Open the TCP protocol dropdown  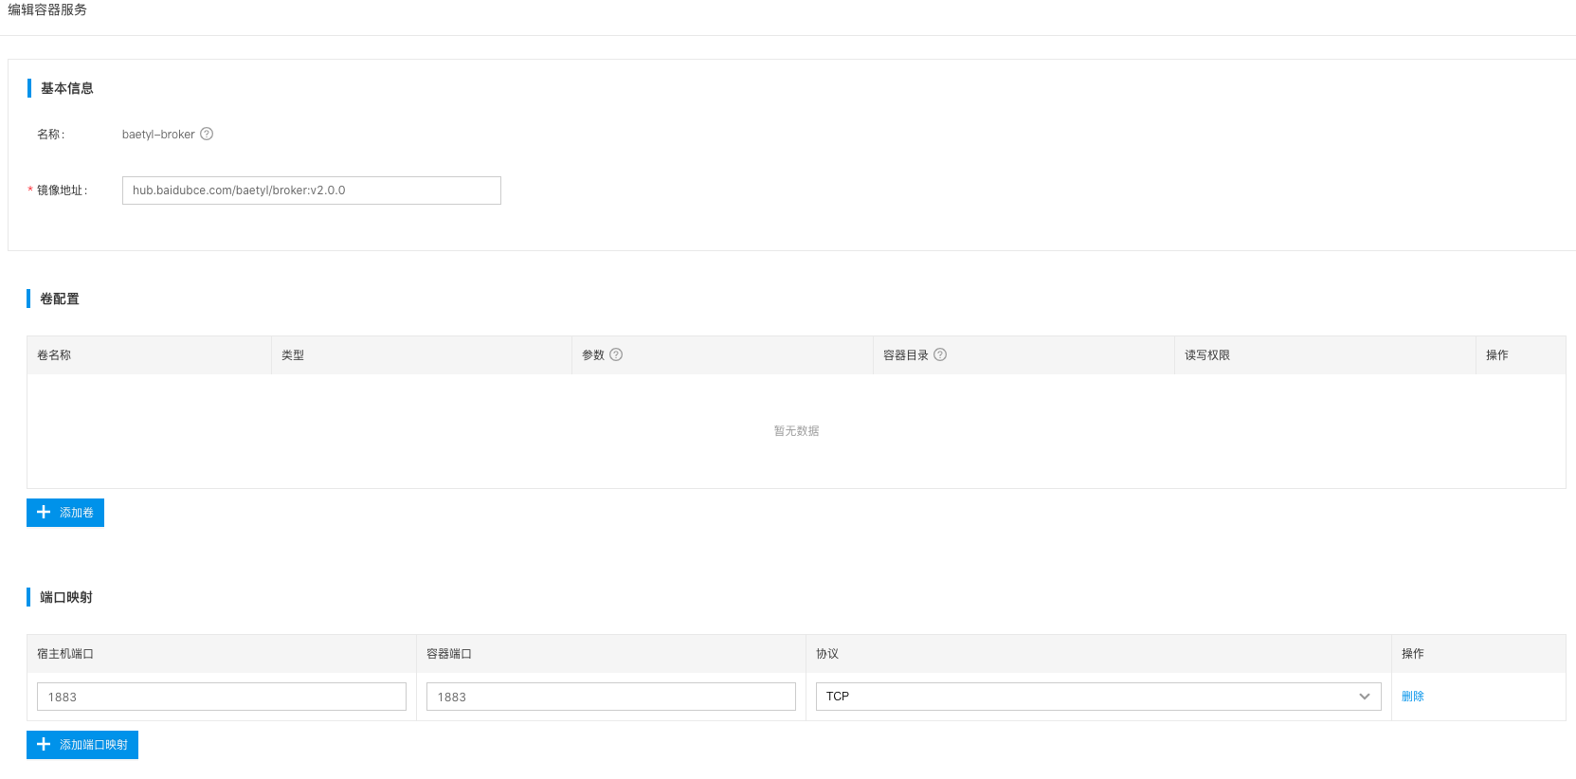1098,697
